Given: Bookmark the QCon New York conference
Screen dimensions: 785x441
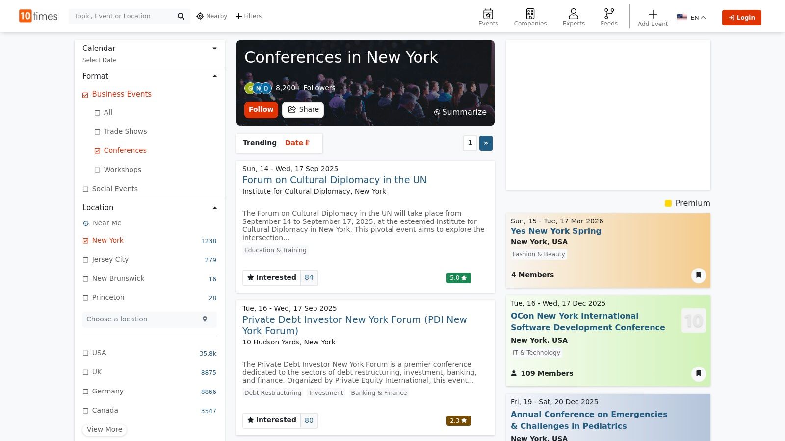Looking at the screenshot, I should point(698,374).
